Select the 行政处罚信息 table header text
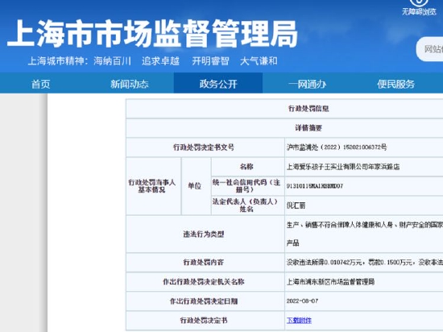 tap(308, 109)
